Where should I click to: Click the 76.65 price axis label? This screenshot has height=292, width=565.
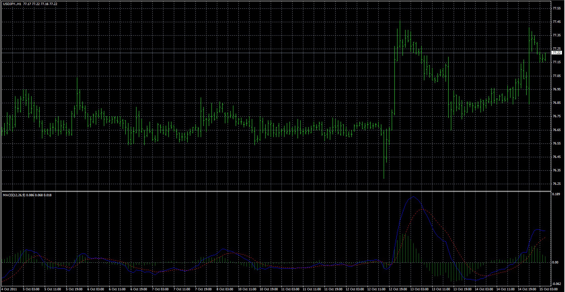pos(556,130)
